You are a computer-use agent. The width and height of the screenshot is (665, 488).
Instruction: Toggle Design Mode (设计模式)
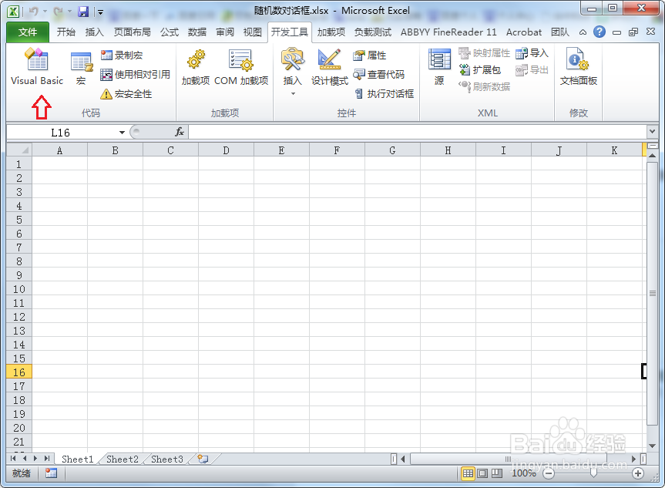coord(330,67)
